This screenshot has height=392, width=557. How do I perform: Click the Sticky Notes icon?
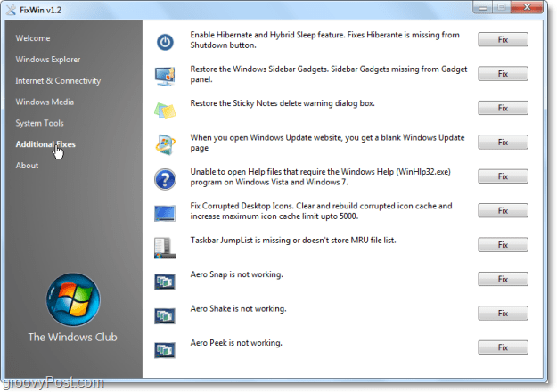click(165, 110)
